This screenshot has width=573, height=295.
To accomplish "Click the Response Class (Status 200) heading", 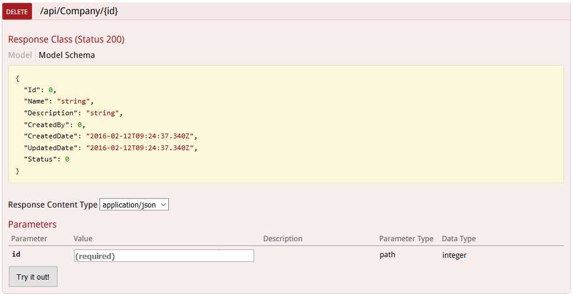I will (66, 40).
